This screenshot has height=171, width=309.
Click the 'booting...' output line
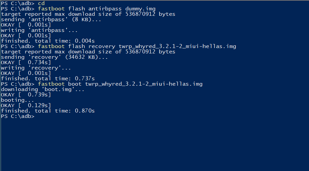pyautogui.click(x=17, y=100)
